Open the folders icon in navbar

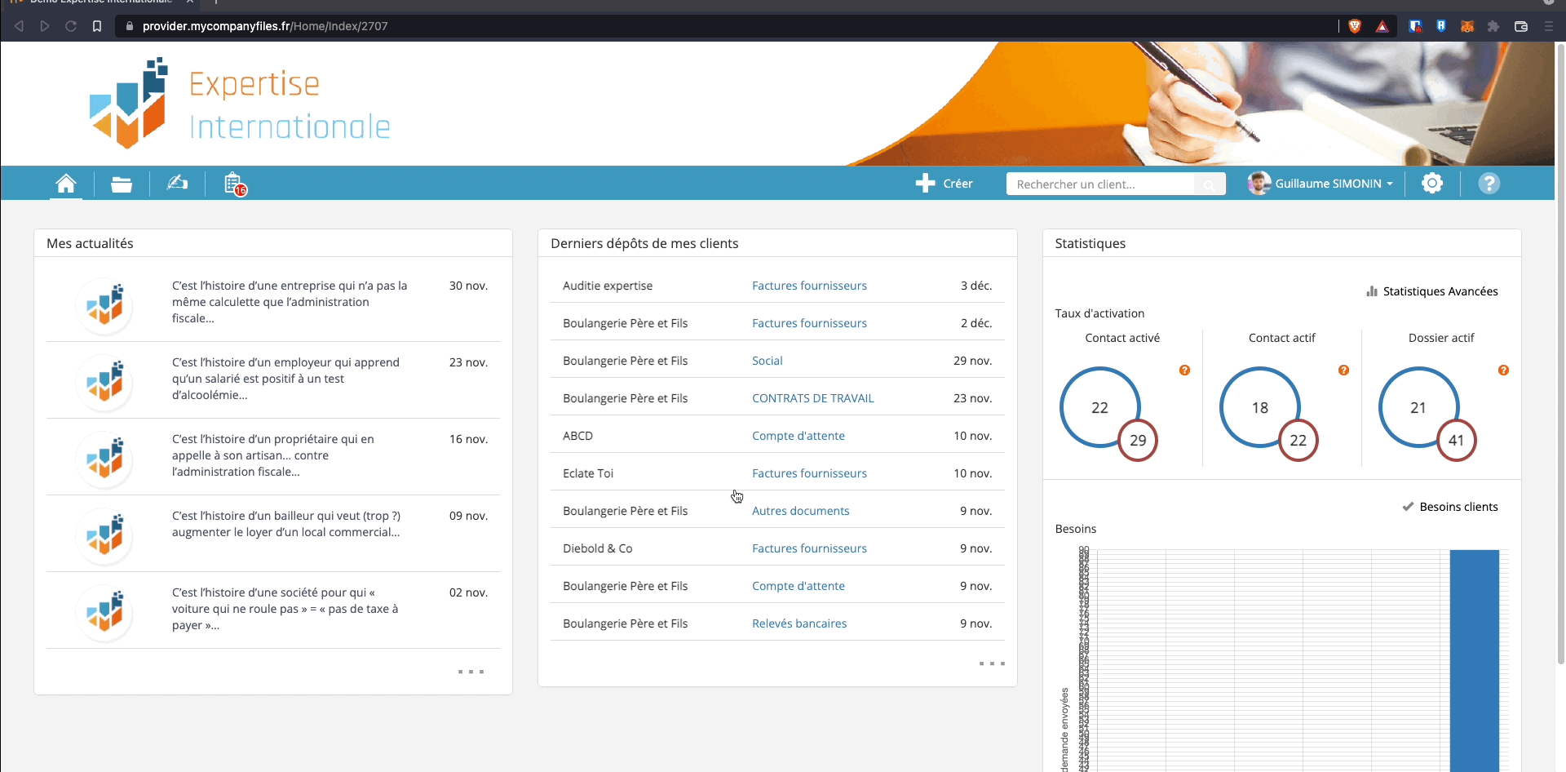(122, 184)
